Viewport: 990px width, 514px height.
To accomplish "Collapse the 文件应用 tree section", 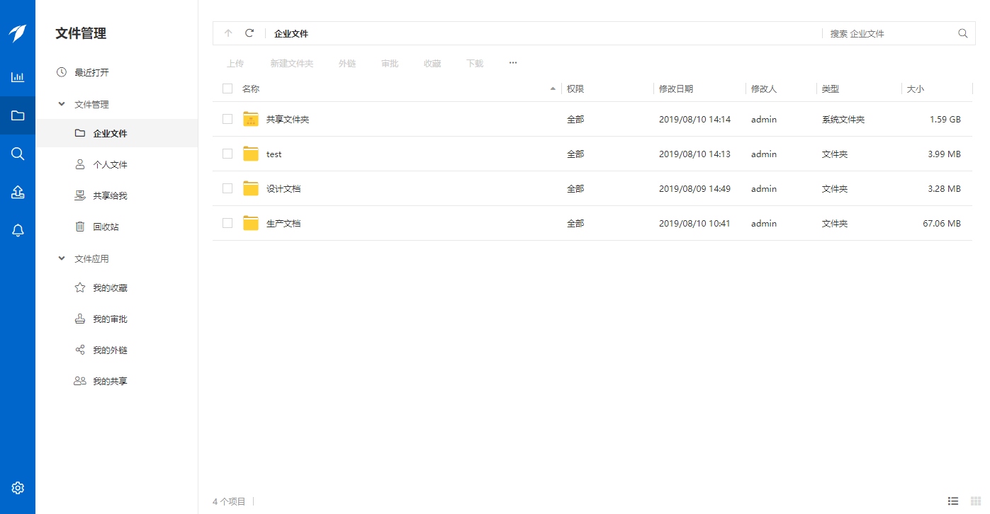I will pyautogui.click(x=62, y=258).
